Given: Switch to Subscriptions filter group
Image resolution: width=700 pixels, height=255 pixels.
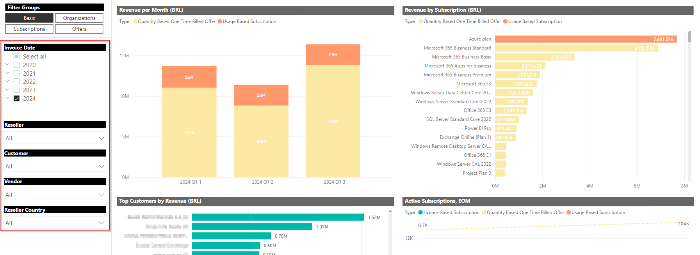Looking at the screenshot, I should click(x=29, y=29).
